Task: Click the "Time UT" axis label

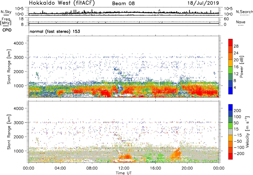Action: pyautogui.click(x=124, y=173)
